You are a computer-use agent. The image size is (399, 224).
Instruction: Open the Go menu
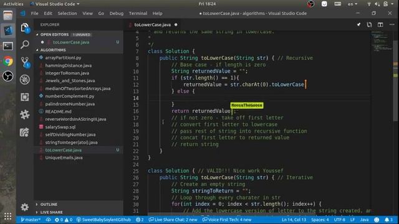point(101,14)
